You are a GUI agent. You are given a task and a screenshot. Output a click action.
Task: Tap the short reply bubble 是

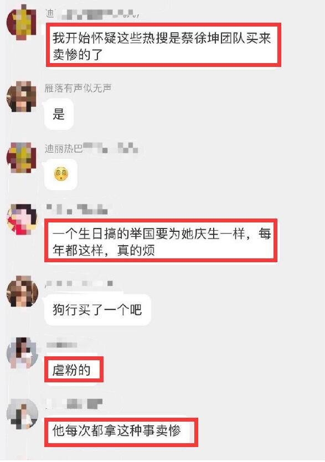(59, 114)
